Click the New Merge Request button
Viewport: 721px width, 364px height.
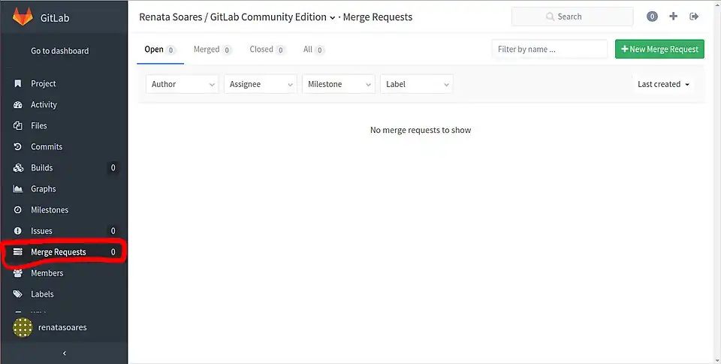(659, 50)
